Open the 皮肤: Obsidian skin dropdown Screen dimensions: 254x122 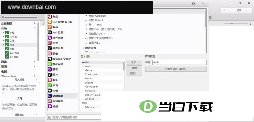(86, 16)
